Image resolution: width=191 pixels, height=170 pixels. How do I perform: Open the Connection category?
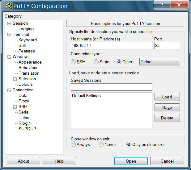[23, 90]
